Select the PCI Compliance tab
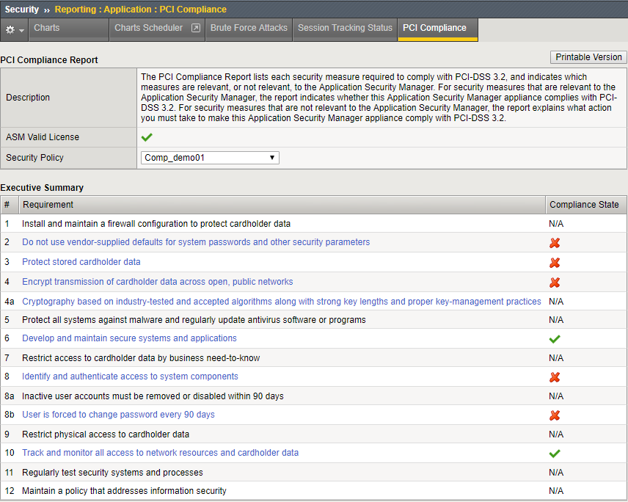Image resolution: width=628 pixels, height=502 pixels. tap(438, 29)
